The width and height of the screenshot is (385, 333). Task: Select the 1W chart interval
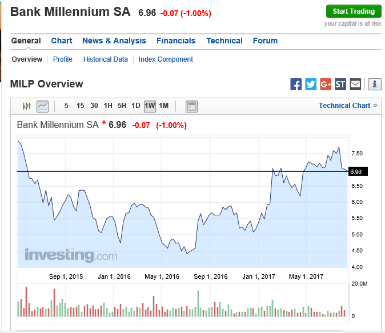click(x=150, y=106)
